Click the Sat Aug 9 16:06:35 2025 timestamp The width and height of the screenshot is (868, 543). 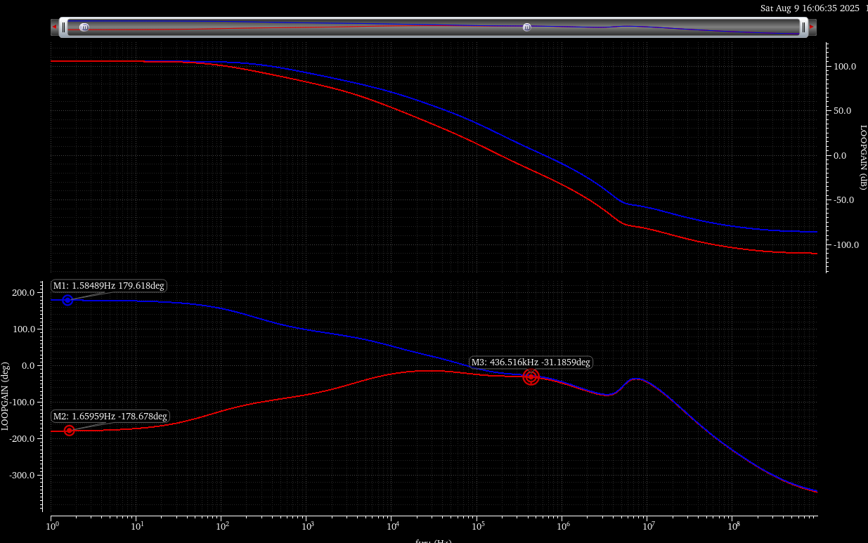coord(810,8)
